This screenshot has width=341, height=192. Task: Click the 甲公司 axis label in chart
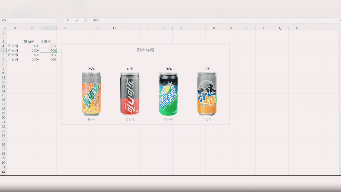[x=91, y=119]
